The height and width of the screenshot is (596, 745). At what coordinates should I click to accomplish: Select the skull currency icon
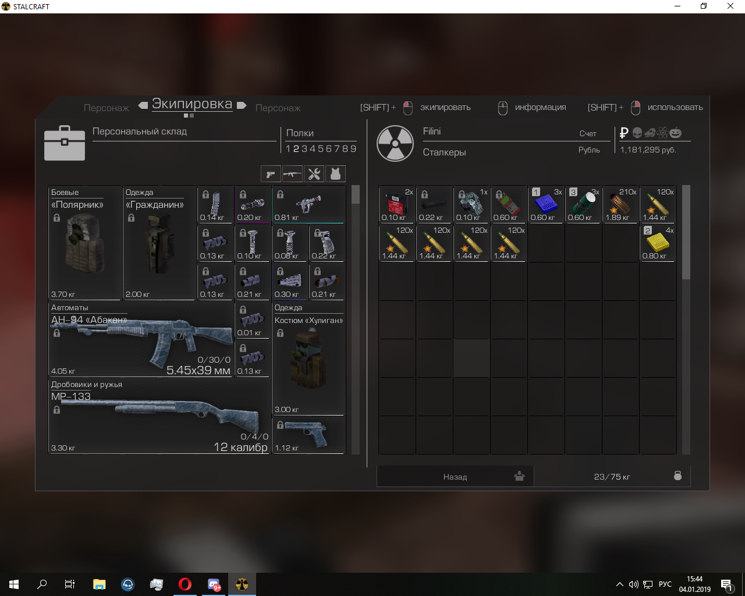(x=637, y=133)
